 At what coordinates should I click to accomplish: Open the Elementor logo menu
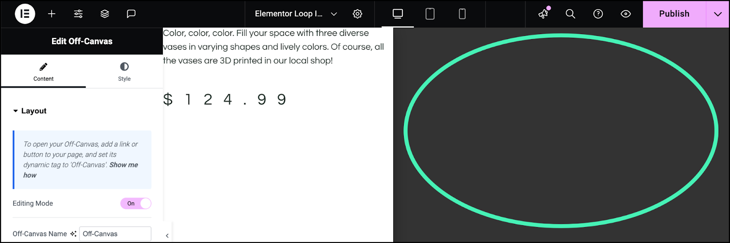[x=25, y=14]
